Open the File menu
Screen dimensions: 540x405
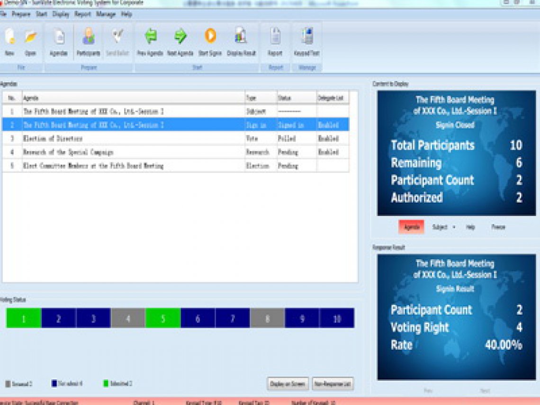pos(3,14)
